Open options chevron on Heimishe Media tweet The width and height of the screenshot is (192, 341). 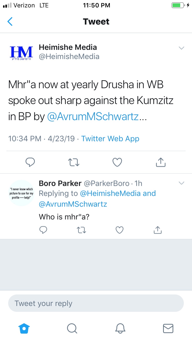click(181, 48)
